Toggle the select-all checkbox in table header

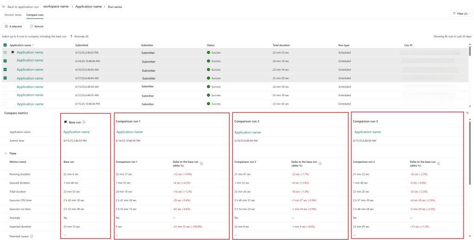pyautogui.click(x=5, y=45)
